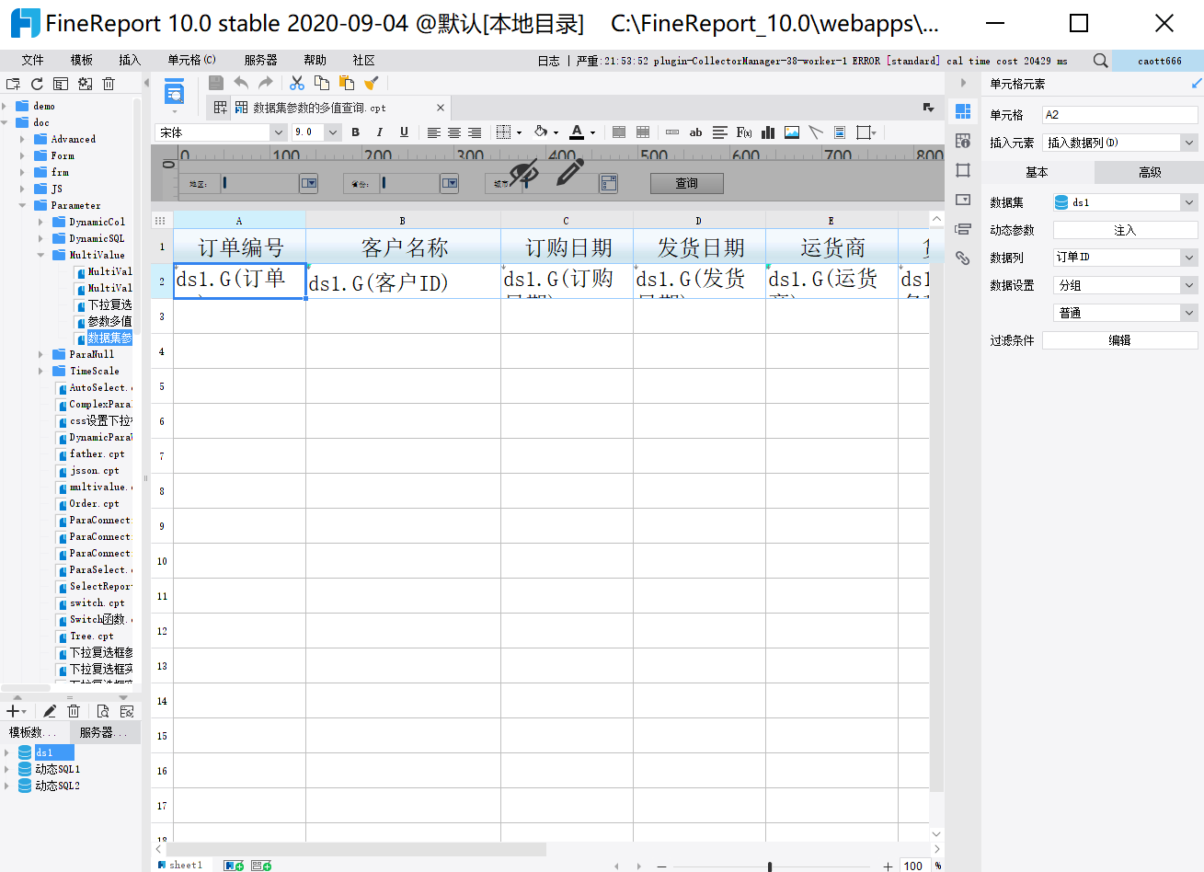Click the 查询 query button
Viewport: 1204px width, 872px height.
coord(687,183)
